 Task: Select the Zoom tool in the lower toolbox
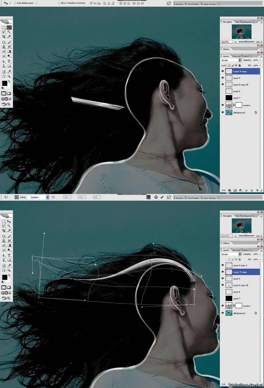[9, 270]
